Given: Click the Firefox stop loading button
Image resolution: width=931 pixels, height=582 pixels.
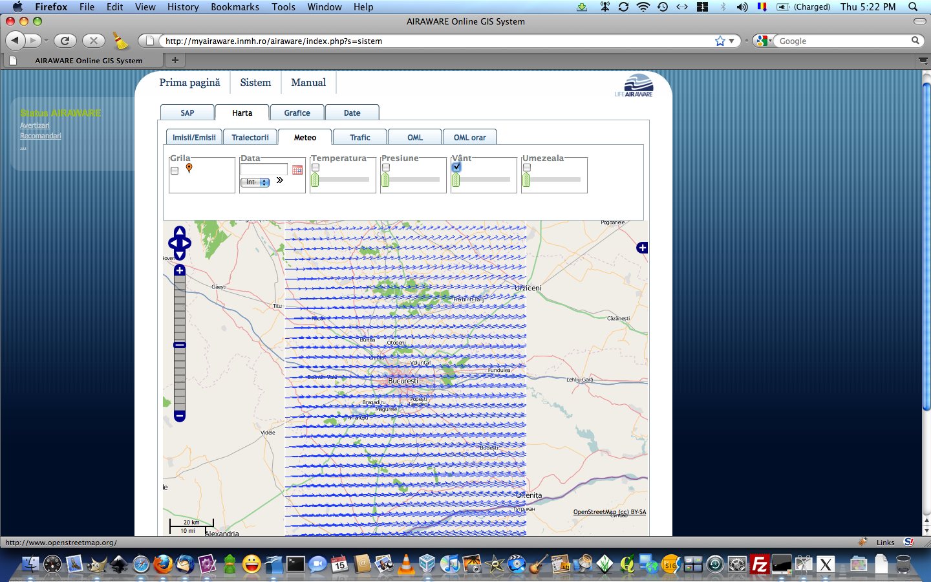Looking at the screenshot, I should point(94,41).
